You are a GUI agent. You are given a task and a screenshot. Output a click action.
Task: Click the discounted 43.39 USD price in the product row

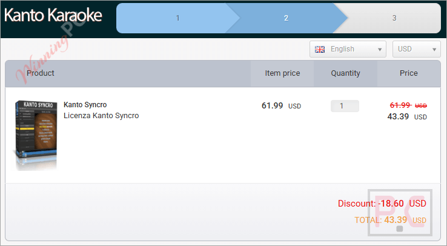[407, 116]
